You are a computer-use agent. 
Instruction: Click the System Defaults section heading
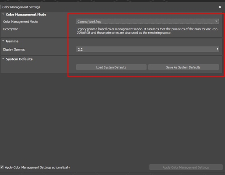click(19, 59)
